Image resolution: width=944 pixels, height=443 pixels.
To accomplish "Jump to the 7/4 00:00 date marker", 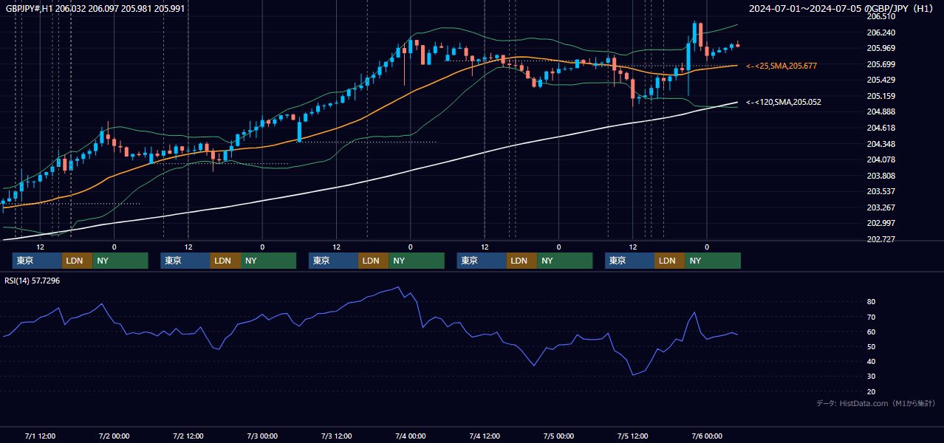I will [410, 436].
